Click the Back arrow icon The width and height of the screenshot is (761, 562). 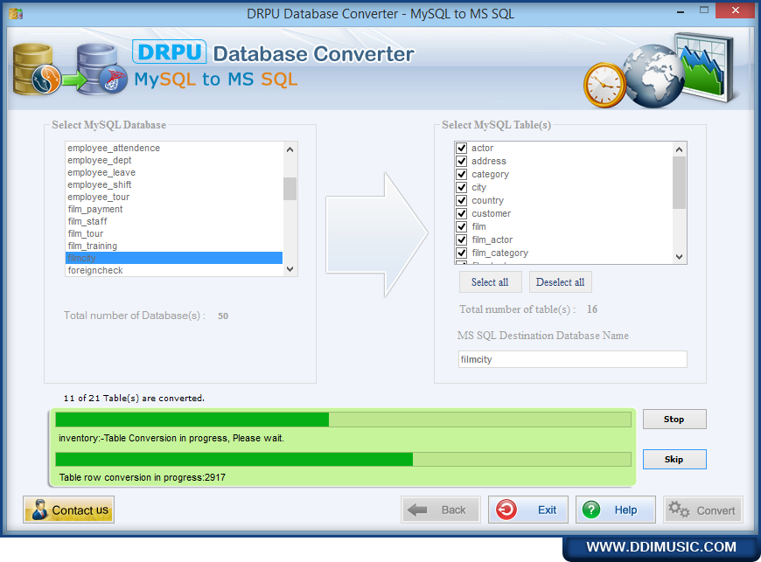click(417, 510)
